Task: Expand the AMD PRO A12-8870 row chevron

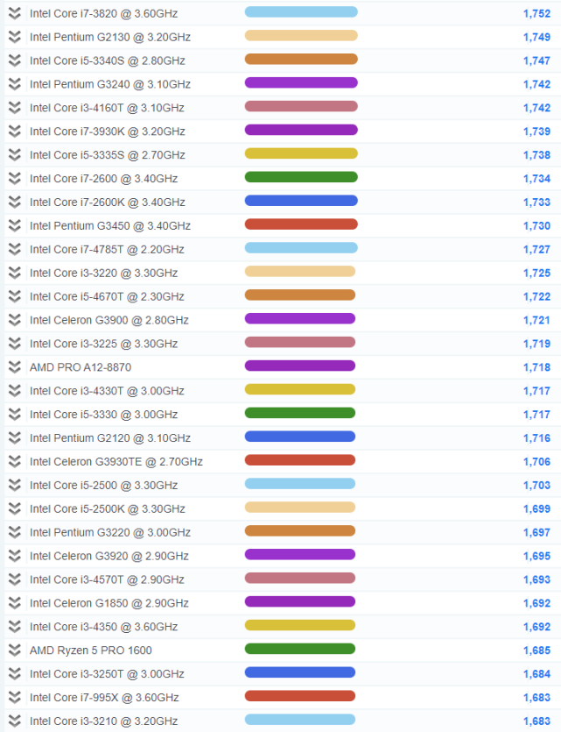Action: 15,367
